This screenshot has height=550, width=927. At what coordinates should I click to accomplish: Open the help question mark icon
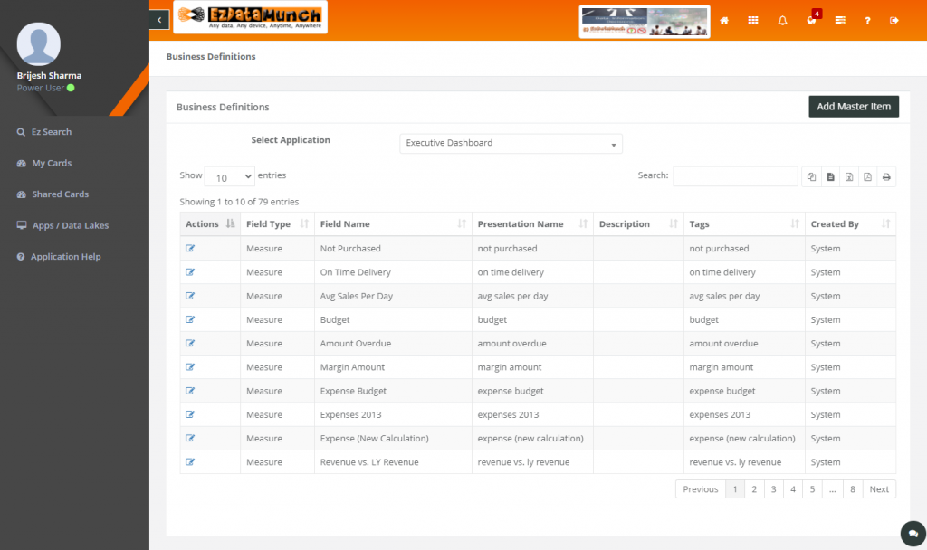tap(867, 21)
